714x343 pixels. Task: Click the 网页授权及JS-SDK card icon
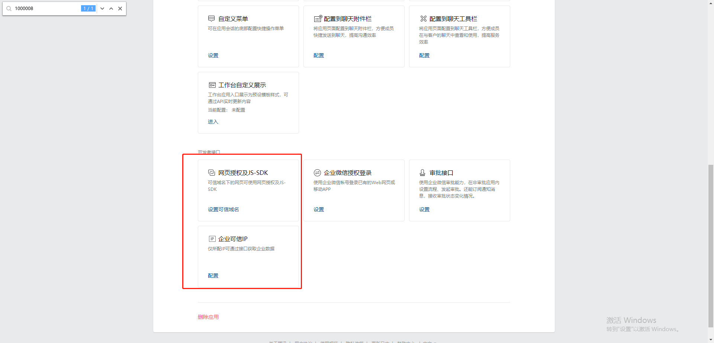212,173
